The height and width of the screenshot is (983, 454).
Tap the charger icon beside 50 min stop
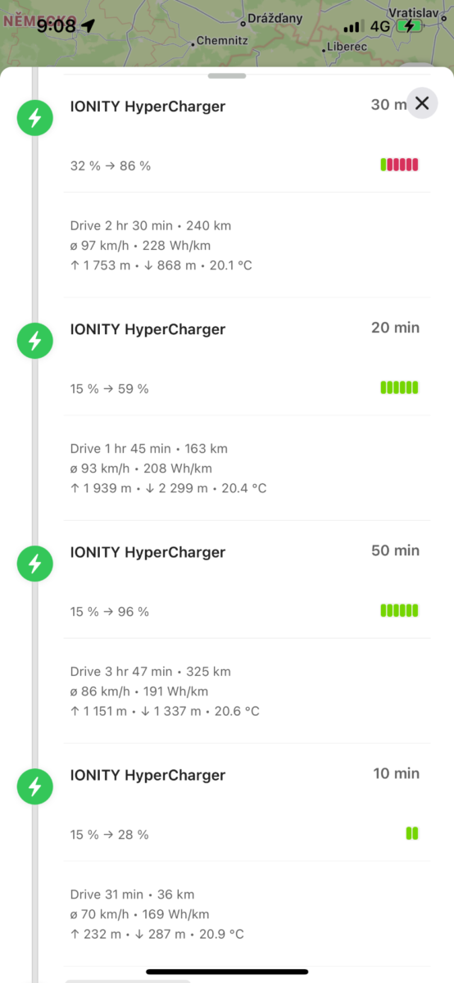pos(34,564)
